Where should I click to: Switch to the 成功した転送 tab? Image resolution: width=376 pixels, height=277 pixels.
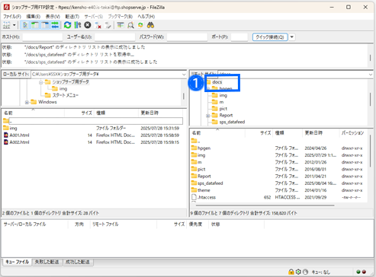pyautogui.click(x=78, y=262)
